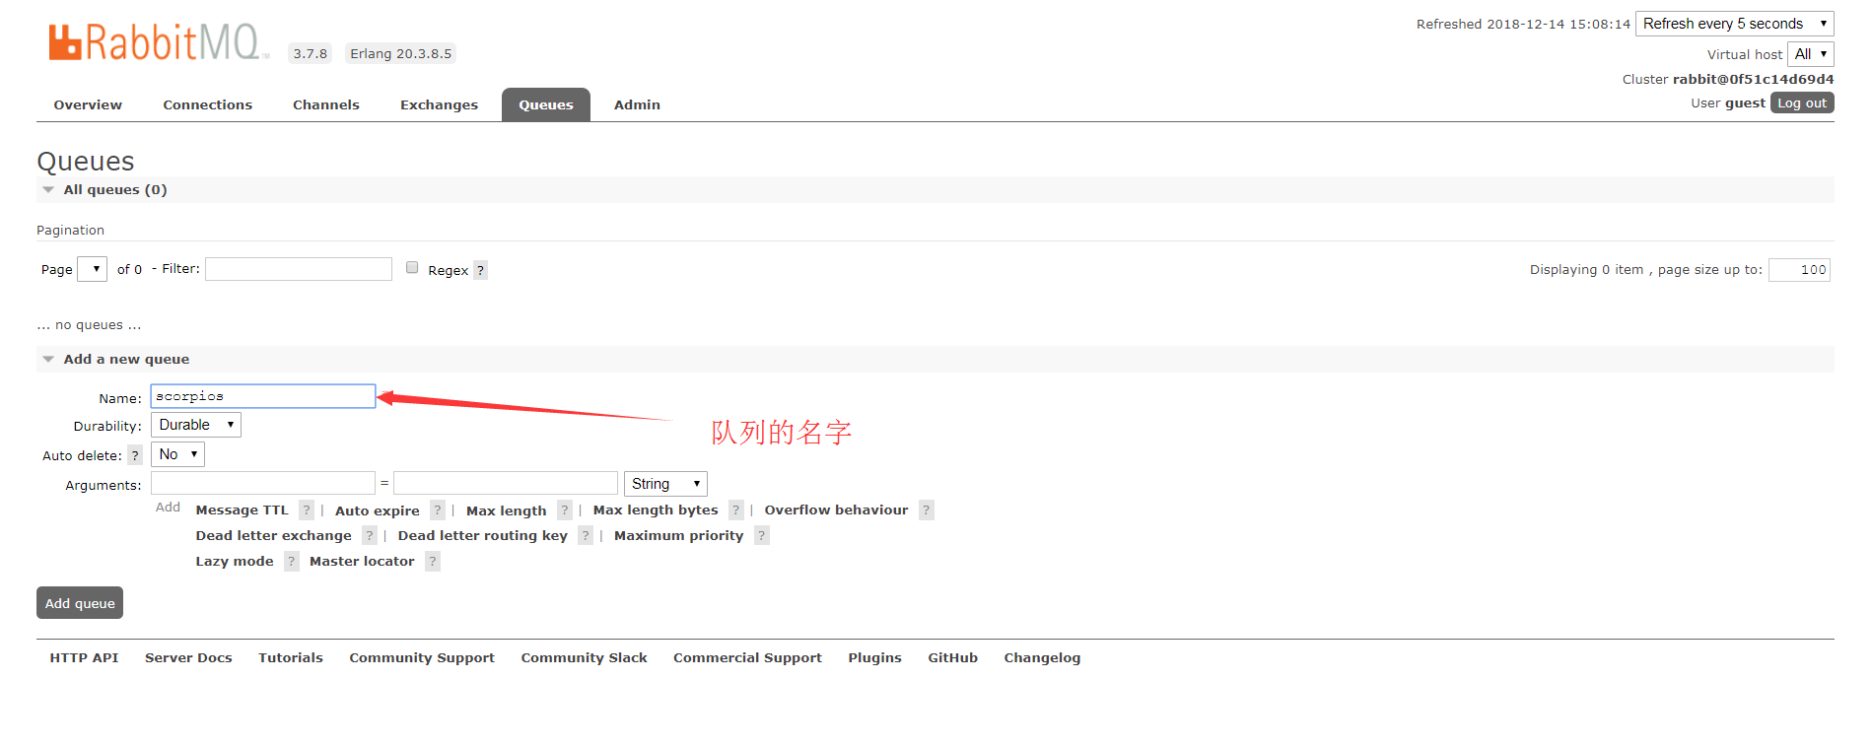Add Max length bytes argument
This screenshot has width=1872, height=748.
click(x=656, y=510)
